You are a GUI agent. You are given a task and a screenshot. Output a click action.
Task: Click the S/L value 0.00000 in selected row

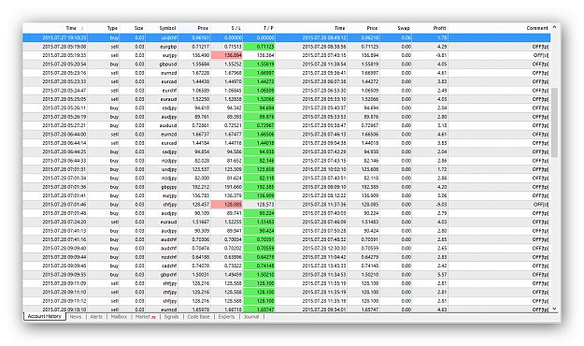coord(234,37)
